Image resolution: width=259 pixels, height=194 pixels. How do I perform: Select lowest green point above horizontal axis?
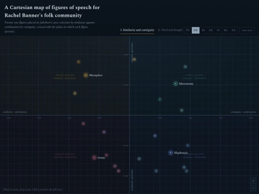coord(182,110)
